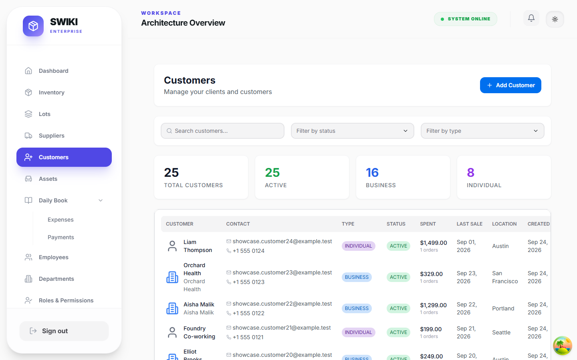Click the INDIVIDUAL badge in Liam Thompson's row

[x=359, y=246]
